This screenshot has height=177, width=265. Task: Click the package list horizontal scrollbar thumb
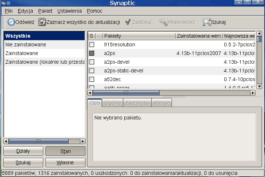pos(126,93)
